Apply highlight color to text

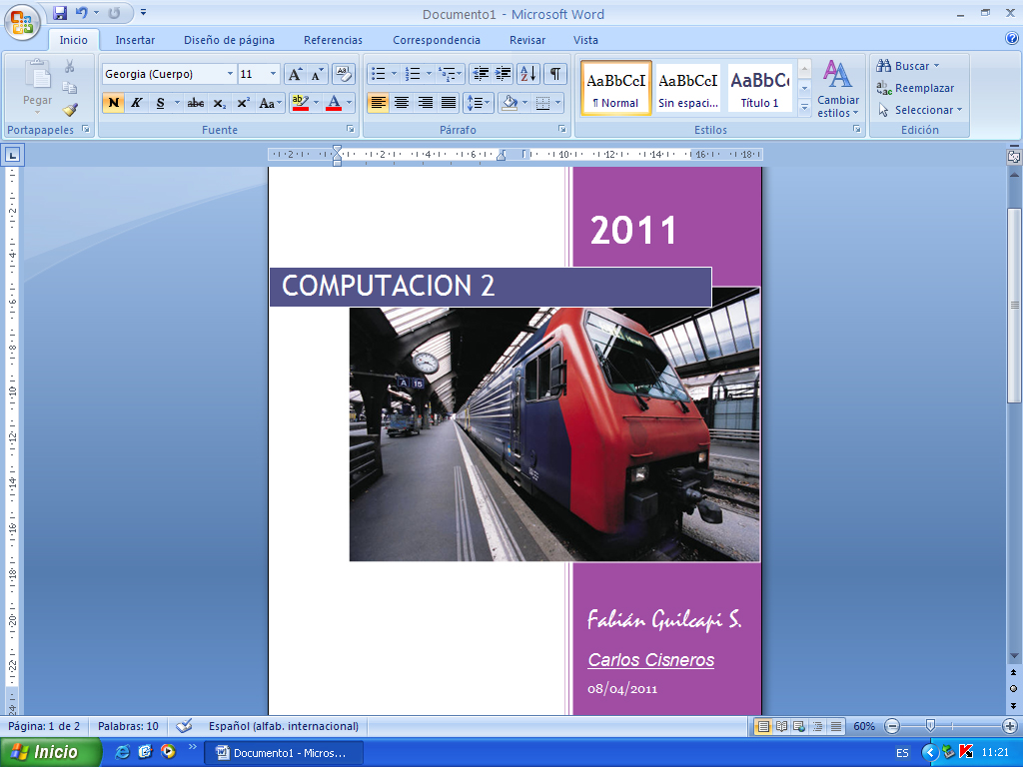click(301, 103)
